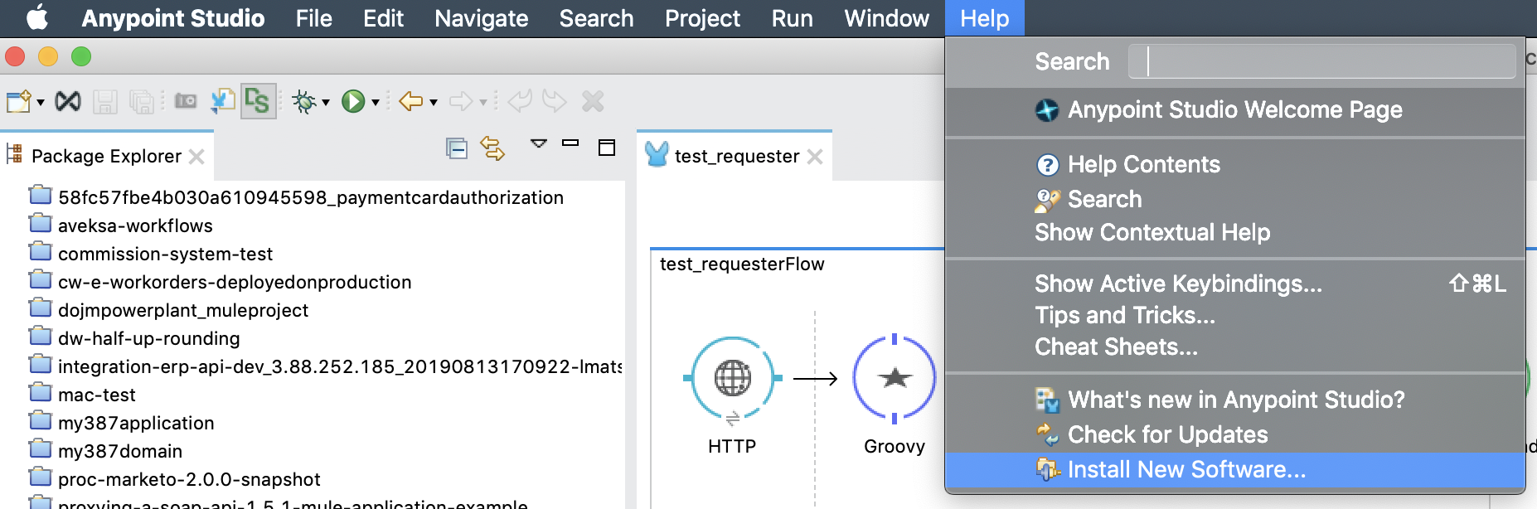The height and width of the screenshot is (509, 1537).
Task: Maximize the Package Explorer panel
Action: (607, 148)
